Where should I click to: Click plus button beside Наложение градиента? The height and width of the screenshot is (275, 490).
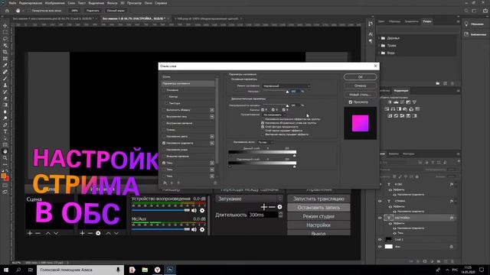[x=212, y=143]
